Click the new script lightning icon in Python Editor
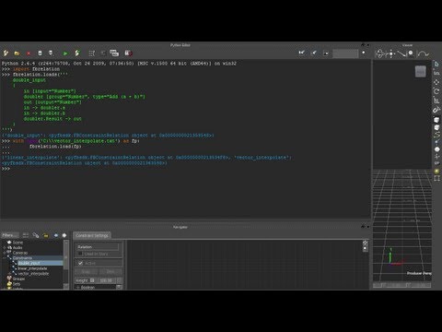This screenshot has height=332, width=442. pos(6,53)
